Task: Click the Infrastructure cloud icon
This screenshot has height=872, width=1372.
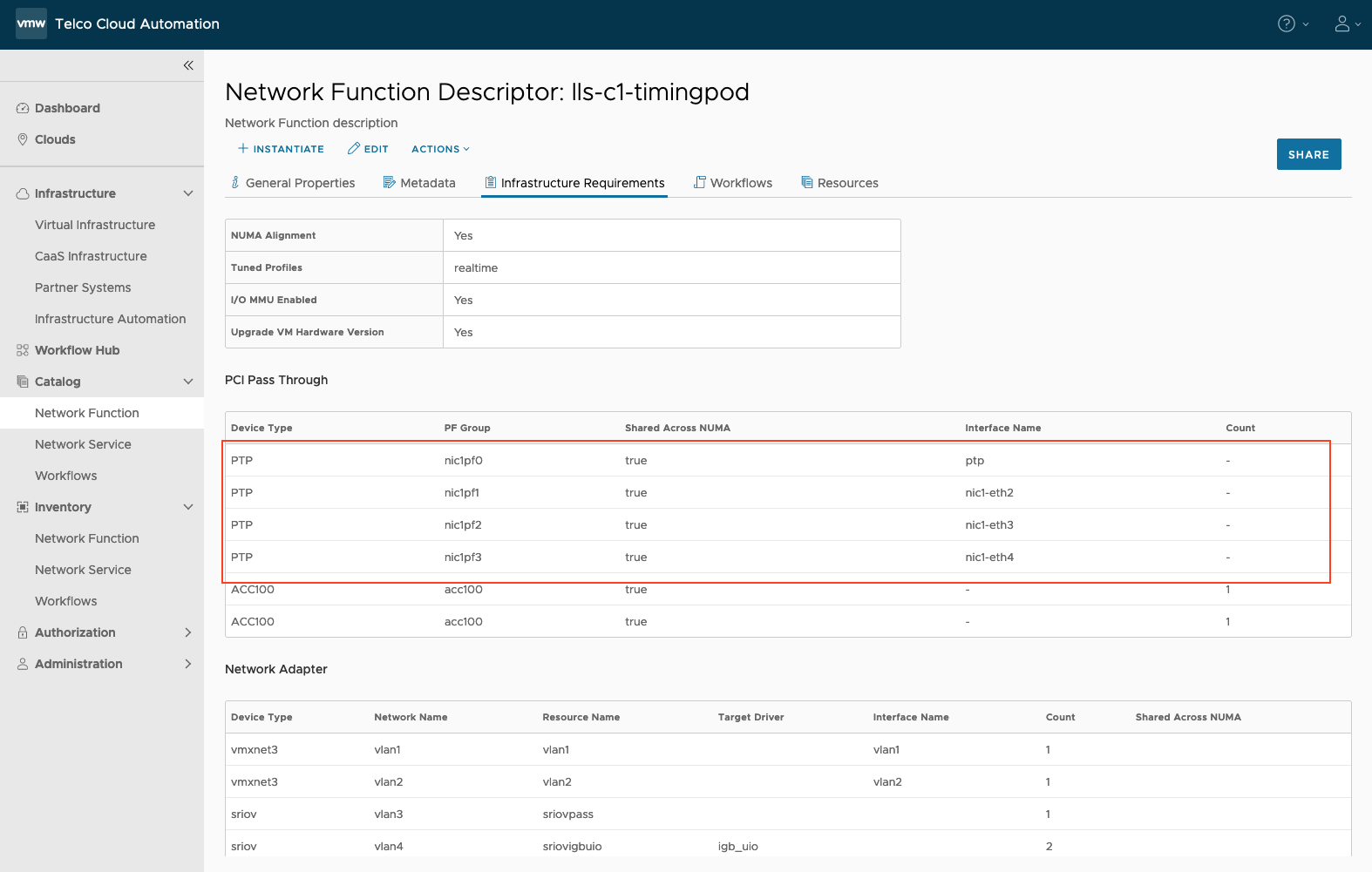Action: (23, 193)
